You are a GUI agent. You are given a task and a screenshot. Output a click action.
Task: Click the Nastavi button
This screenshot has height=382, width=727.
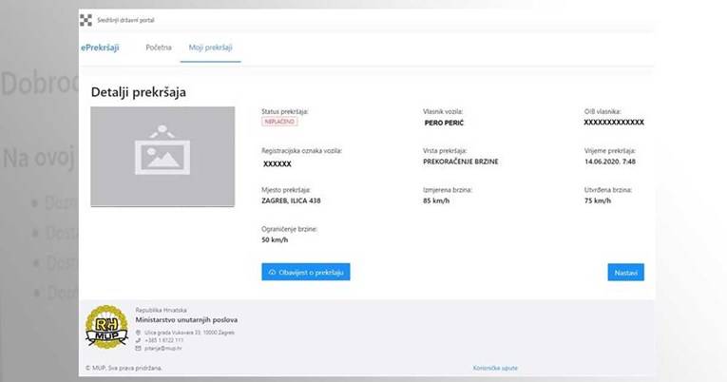point(625,273)
